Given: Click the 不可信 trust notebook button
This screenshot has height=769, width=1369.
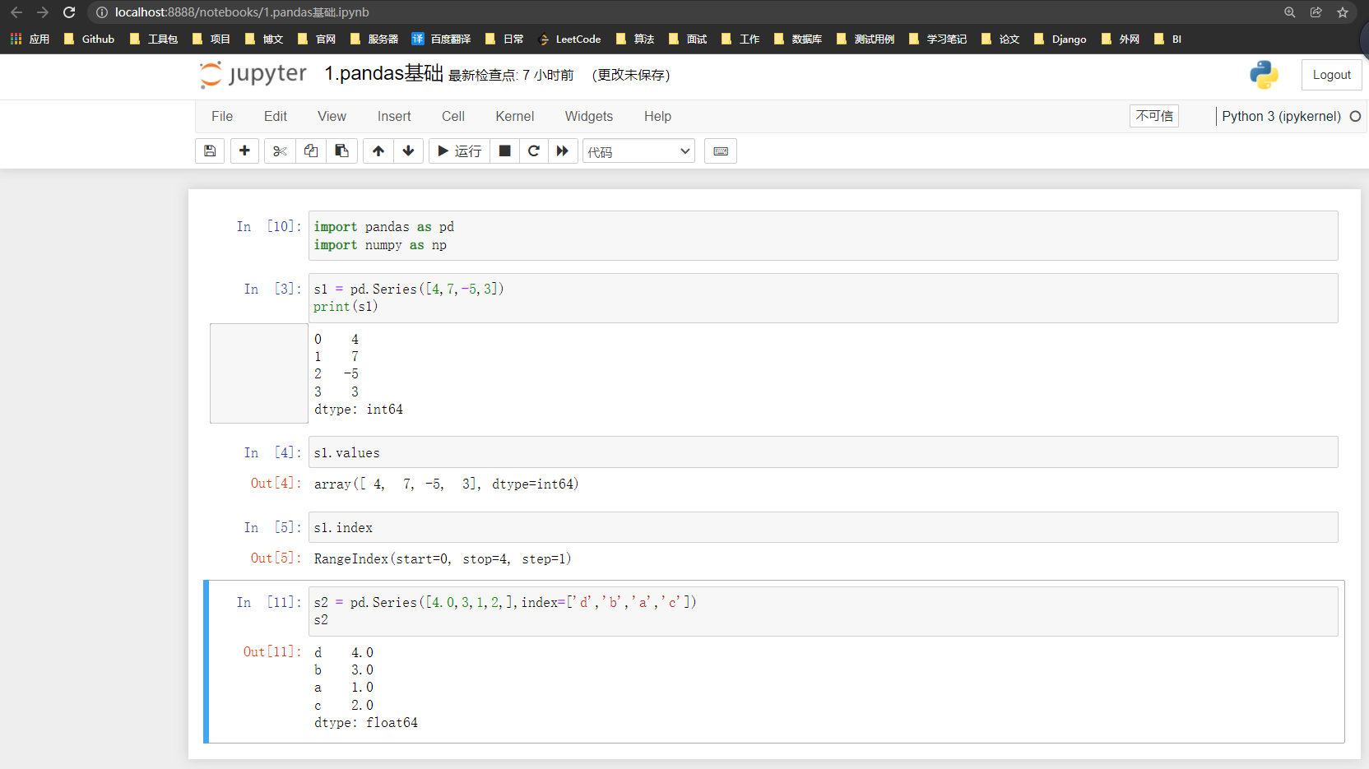Looking at the screenshot, I should tap(1154, 116).
